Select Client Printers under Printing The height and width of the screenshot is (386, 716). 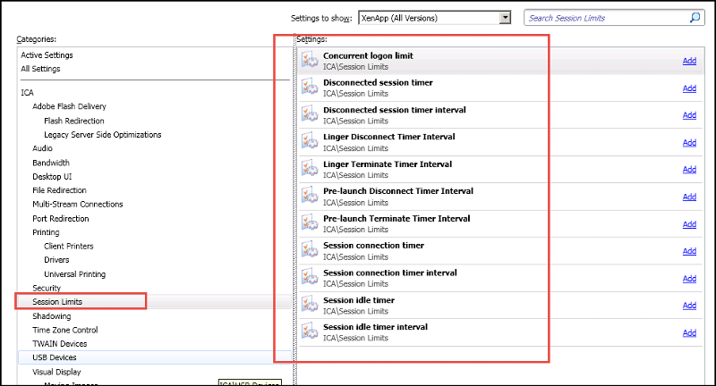click(x=69, y=246)
